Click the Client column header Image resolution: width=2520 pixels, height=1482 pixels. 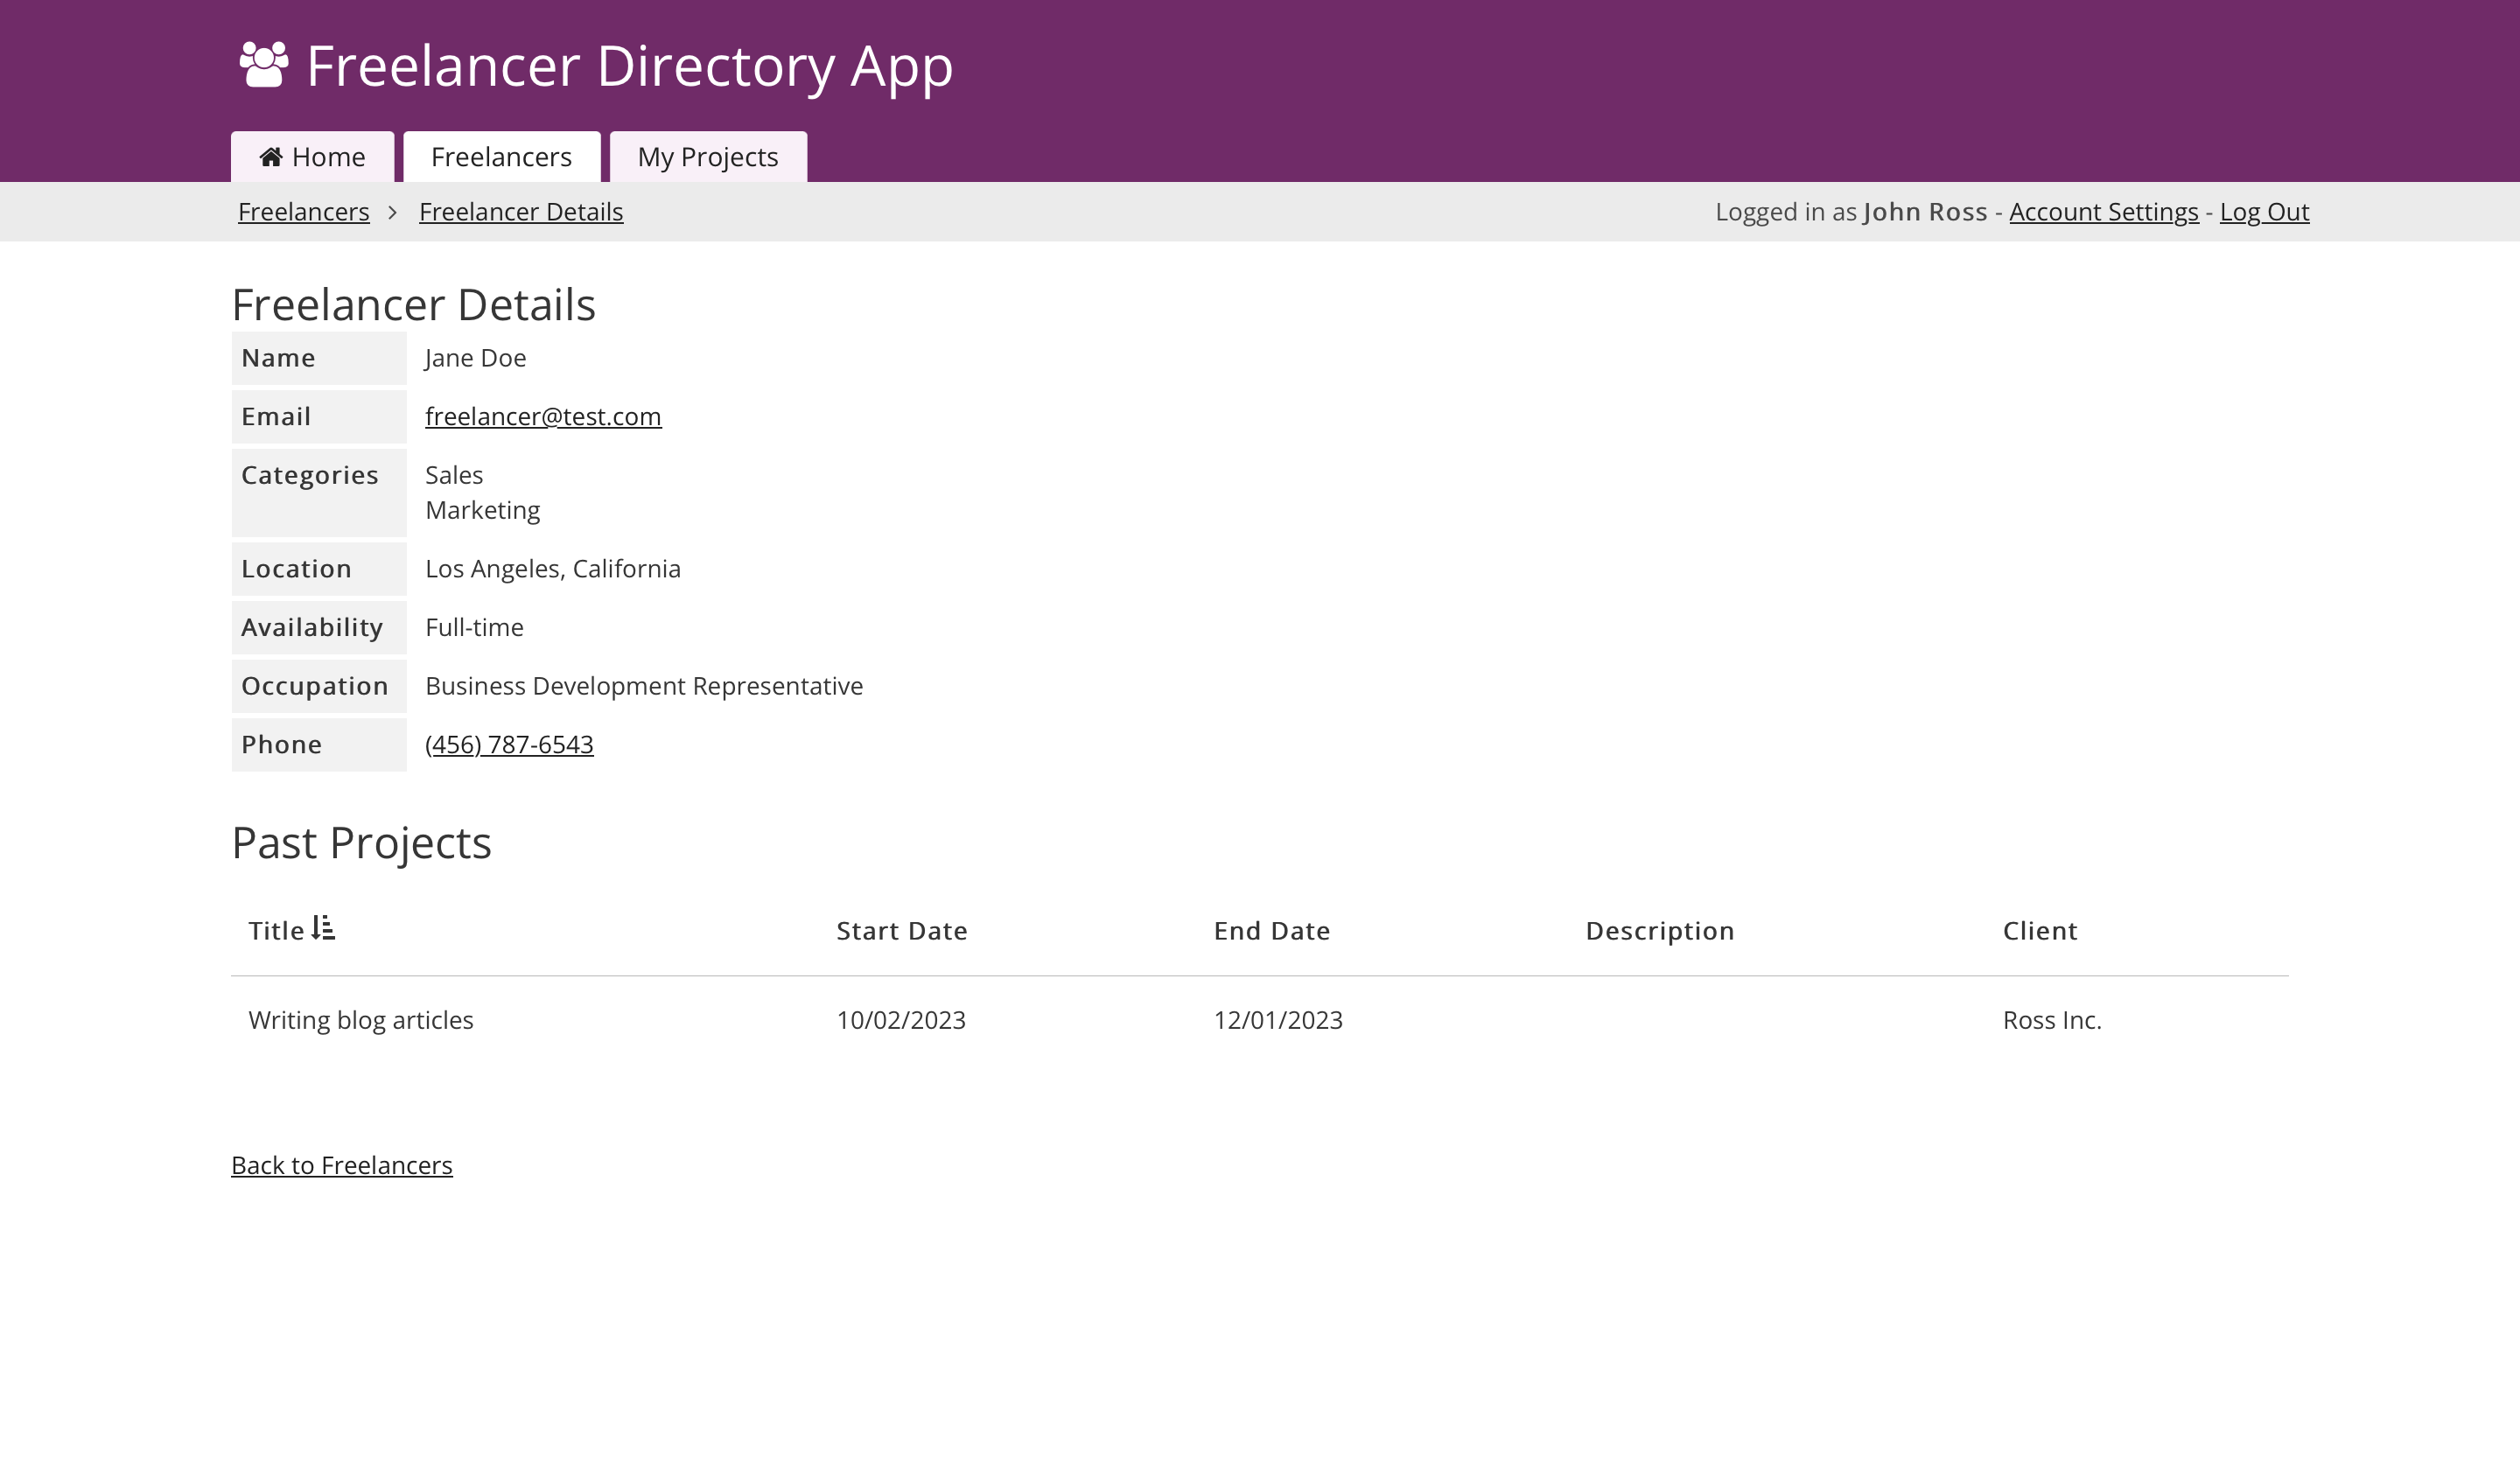click(2039, 931)
